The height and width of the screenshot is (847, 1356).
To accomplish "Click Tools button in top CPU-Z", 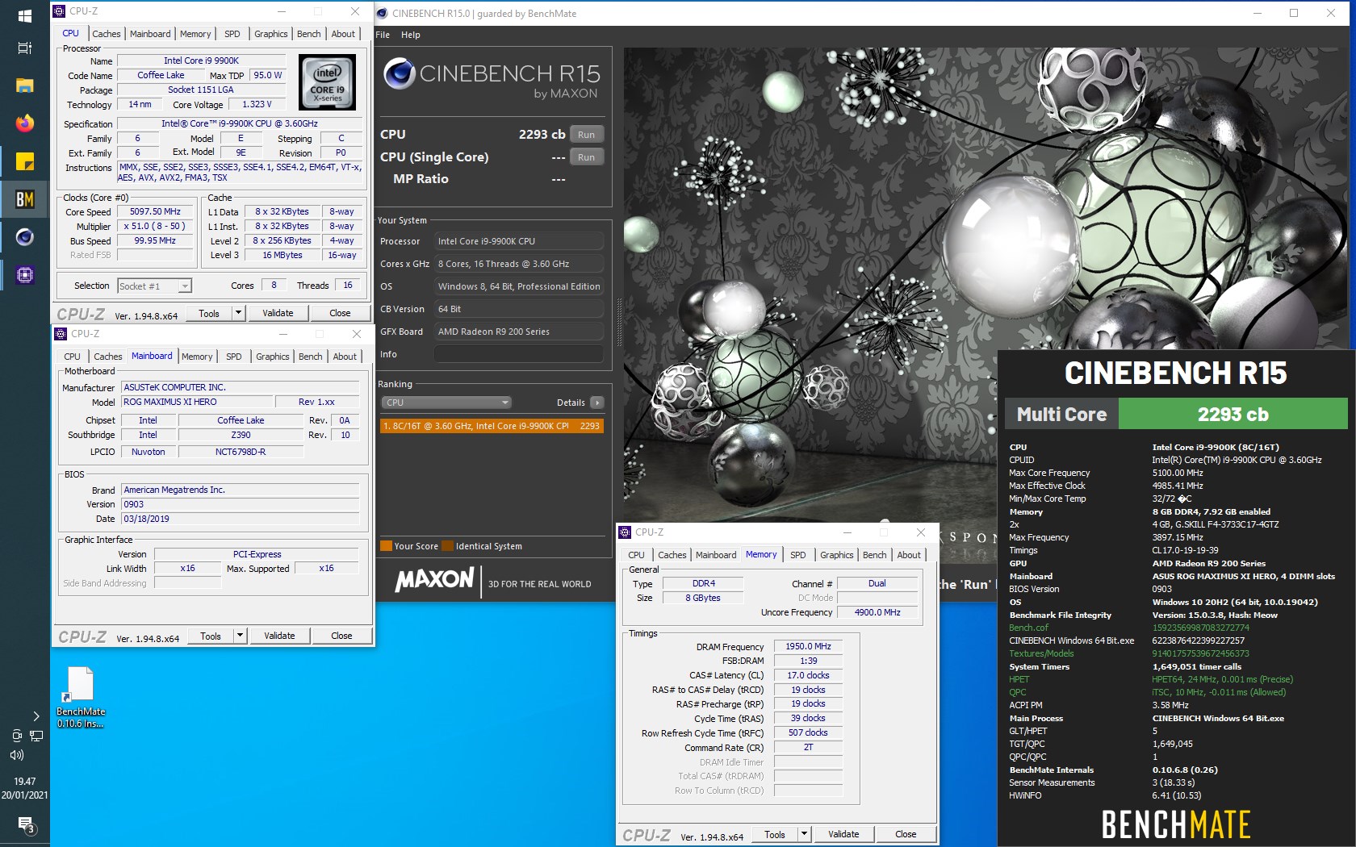I will click(209, 313).
